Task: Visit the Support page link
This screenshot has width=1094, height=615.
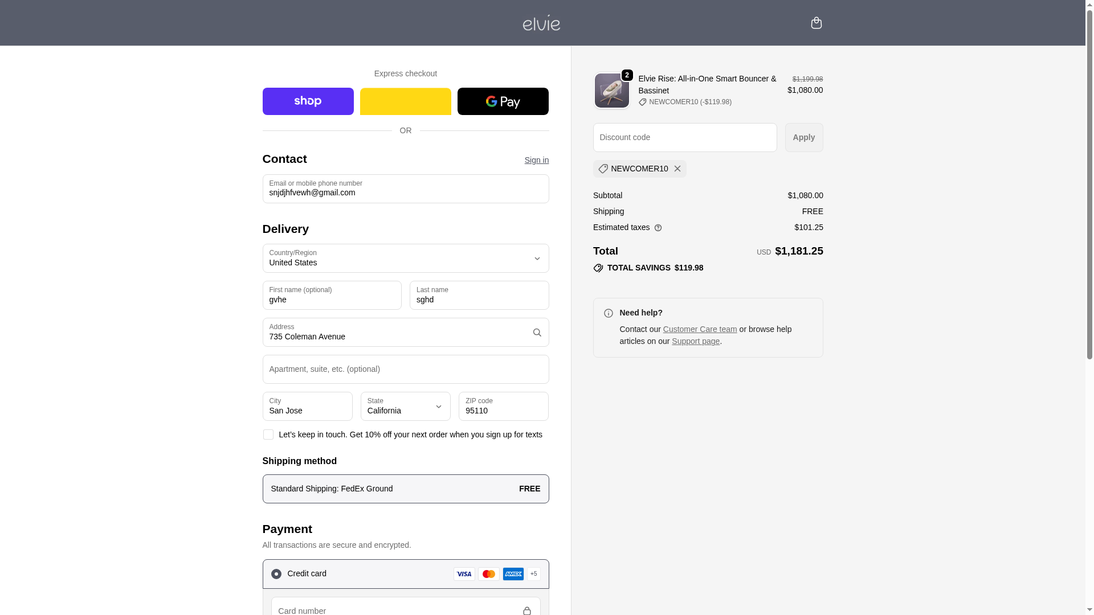Action: pos(695,341)
